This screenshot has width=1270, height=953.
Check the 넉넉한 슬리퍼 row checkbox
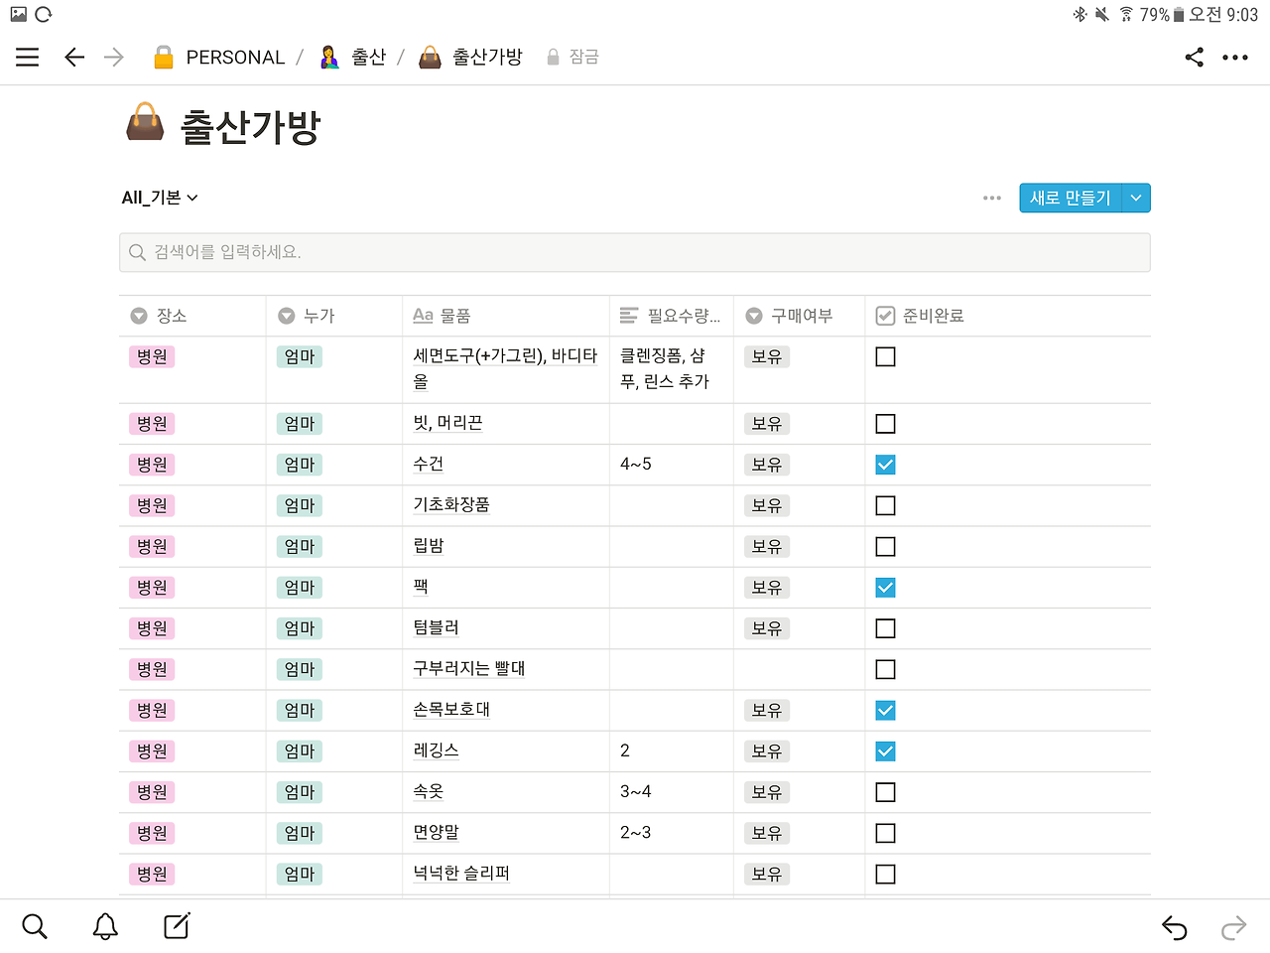(886, 875)
